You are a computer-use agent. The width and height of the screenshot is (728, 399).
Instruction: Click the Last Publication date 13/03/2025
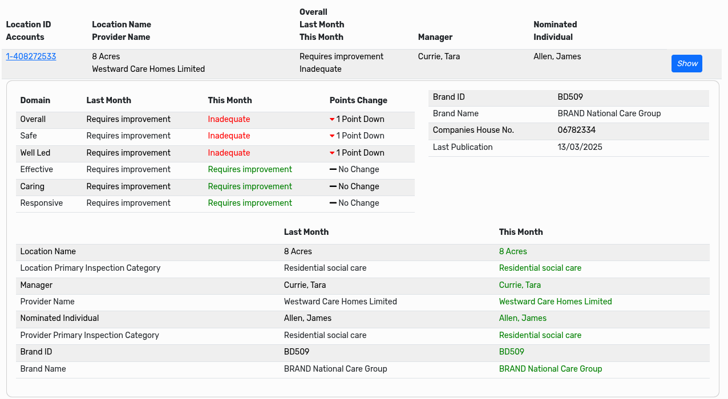coord(580,147)
